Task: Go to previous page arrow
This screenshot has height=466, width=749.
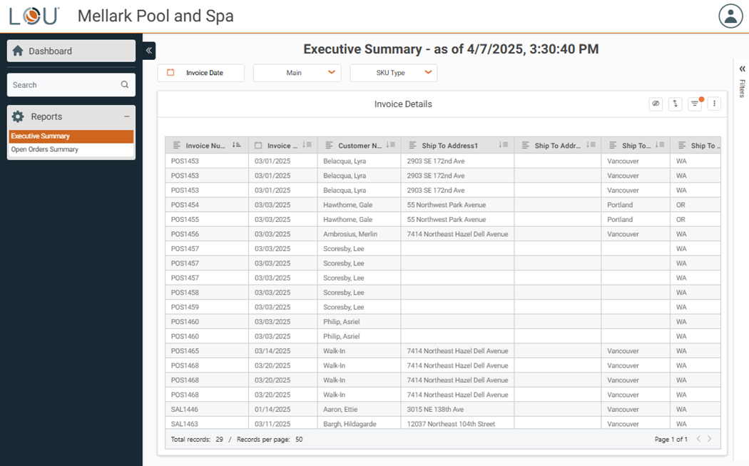Action: click(698, 439)
